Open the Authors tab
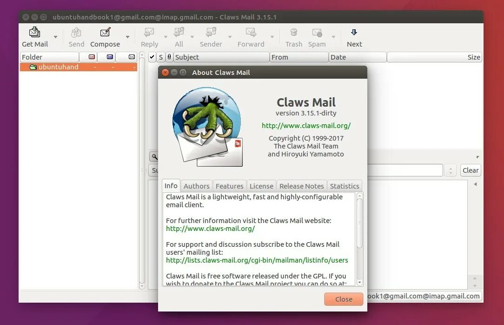 tap(196, 185)
